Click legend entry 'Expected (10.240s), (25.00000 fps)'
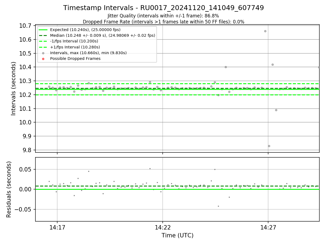The width and height of the screenshot is (327, 245). [85, 30]
